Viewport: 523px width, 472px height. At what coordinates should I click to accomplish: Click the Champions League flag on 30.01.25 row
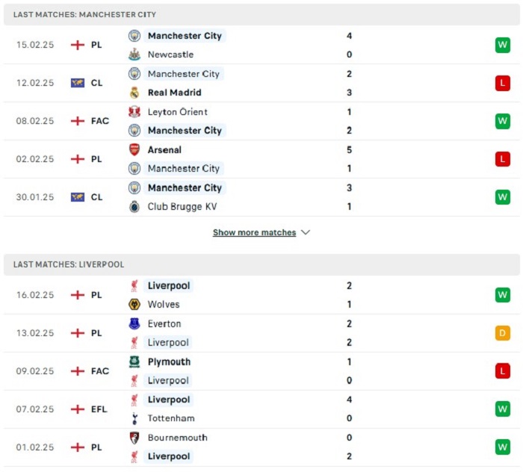(78, 197)
